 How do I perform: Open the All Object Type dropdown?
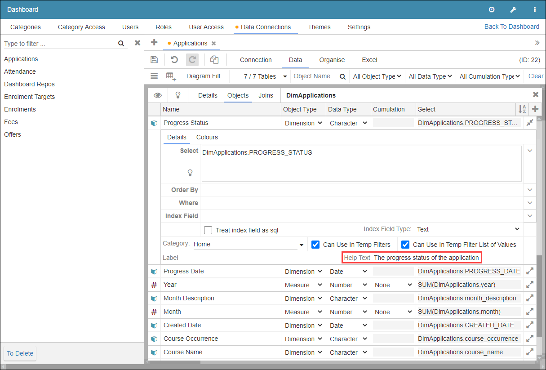pyautogui.click(x=377, y=76)
